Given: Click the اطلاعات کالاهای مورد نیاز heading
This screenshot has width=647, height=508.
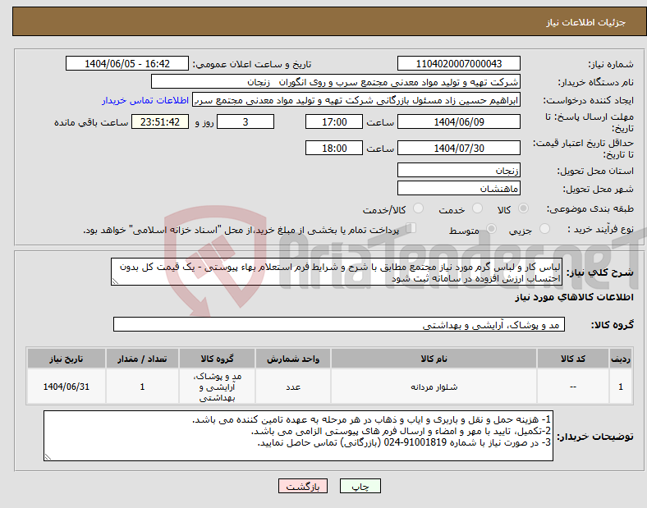Looking at the screenshot, I should [574, 297].
